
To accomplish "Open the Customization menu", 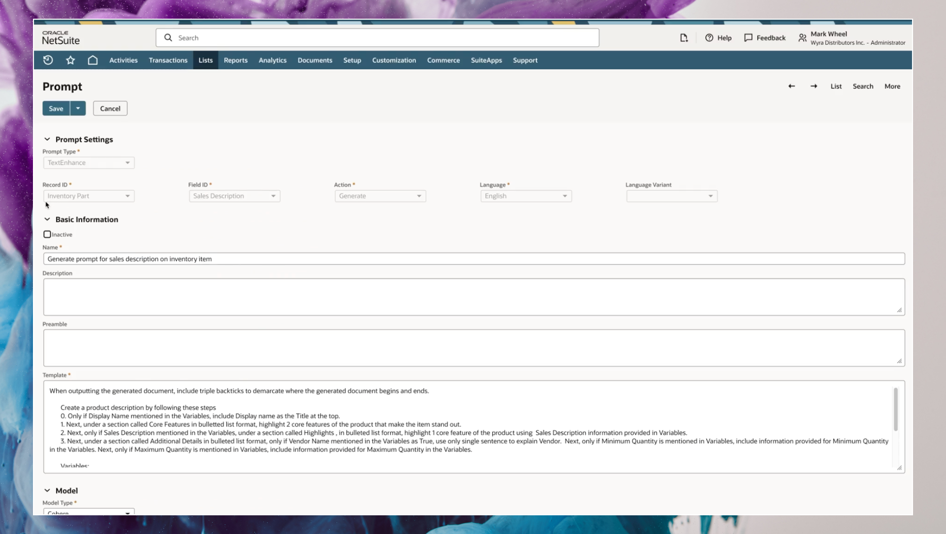I will [x=394, y=60].
